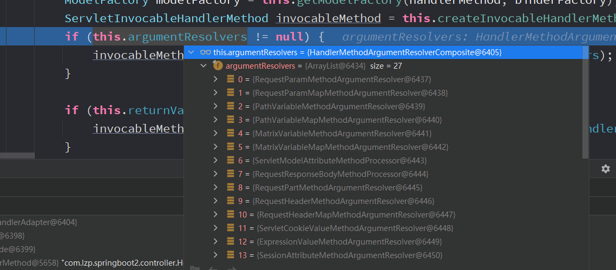
Task: Select the HandlerMethodArgumentResolverComposite@6405 root text
Action: pos(404,52)
